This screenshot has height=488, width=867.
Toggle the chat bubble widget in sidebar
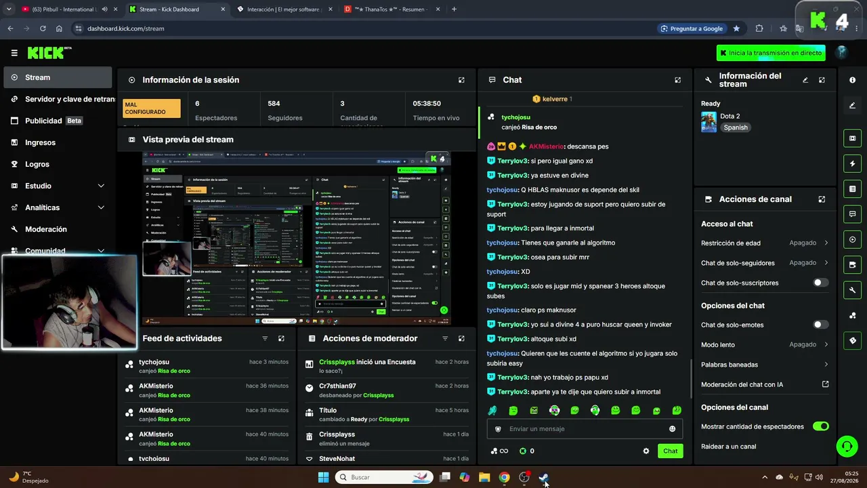tap(852, 214)
